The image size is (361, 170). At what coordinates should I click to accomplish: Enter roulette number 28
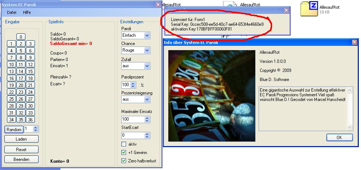coord(12,106)
